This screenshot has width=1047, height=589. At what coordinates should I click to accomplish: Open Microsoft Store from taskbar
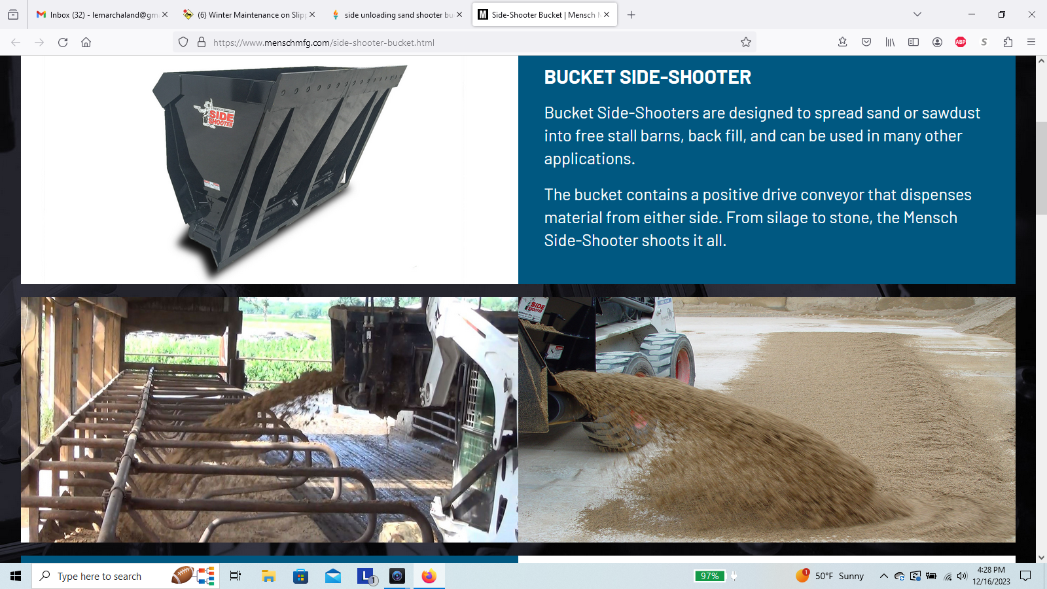[x=300, y=576]
